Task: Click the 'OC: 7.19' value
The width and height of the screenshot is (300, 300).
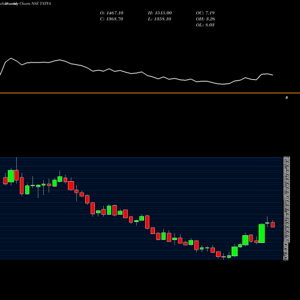Action: pos(205,13)
